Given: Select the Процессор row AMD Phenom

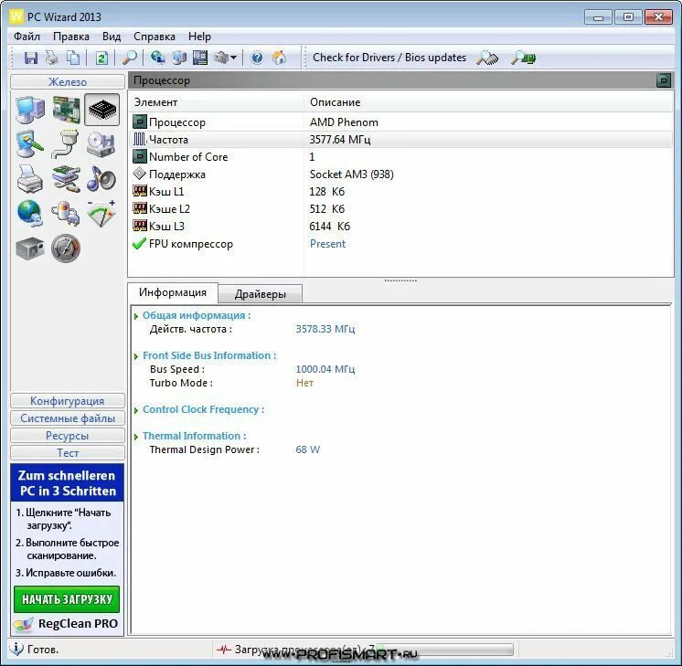Looking at the screenshot, I should point(401,122).
